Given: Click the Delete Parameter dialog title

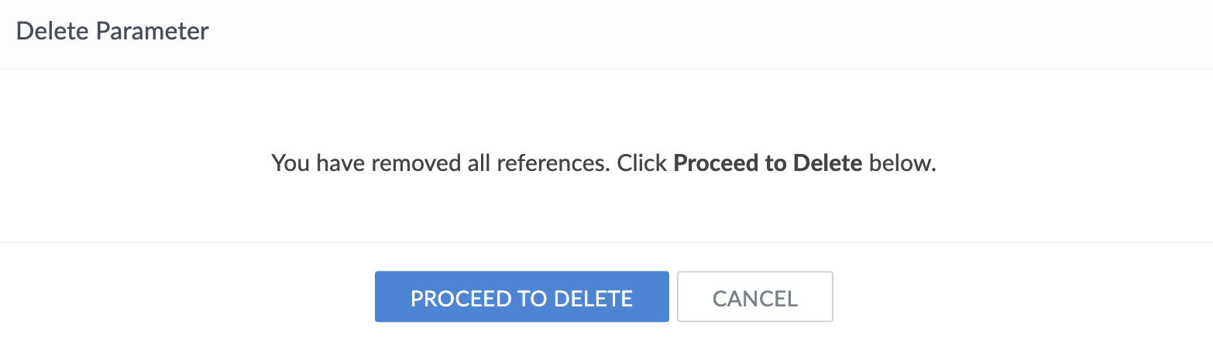Looking at the screenshot, I should click(x=112, y=32).
